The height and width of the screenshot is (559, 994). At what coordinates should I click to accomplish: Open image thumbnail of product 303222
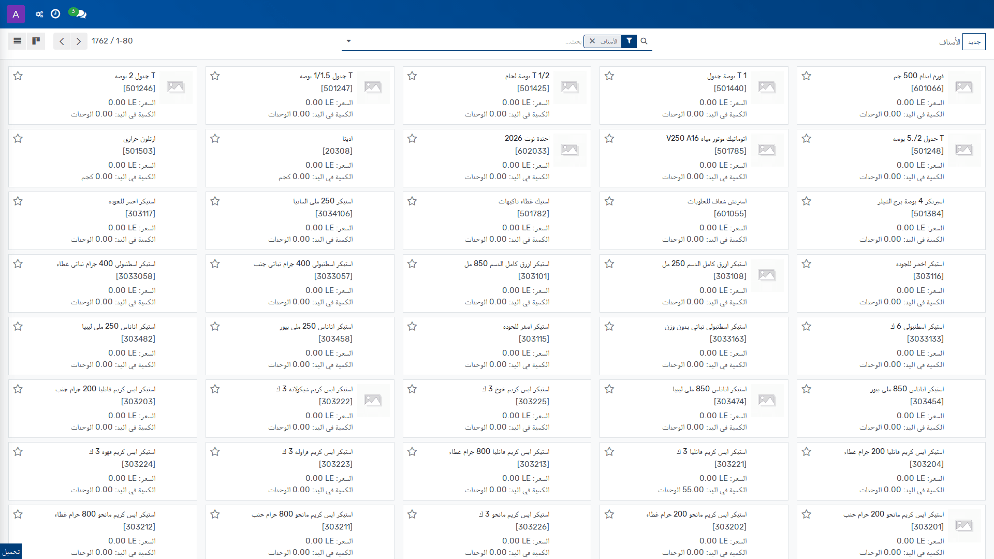[x=373, y=400]
